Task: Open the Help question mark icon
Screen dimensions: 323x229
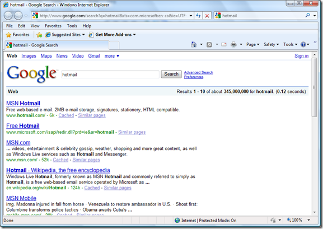Action: click(303, 45)
